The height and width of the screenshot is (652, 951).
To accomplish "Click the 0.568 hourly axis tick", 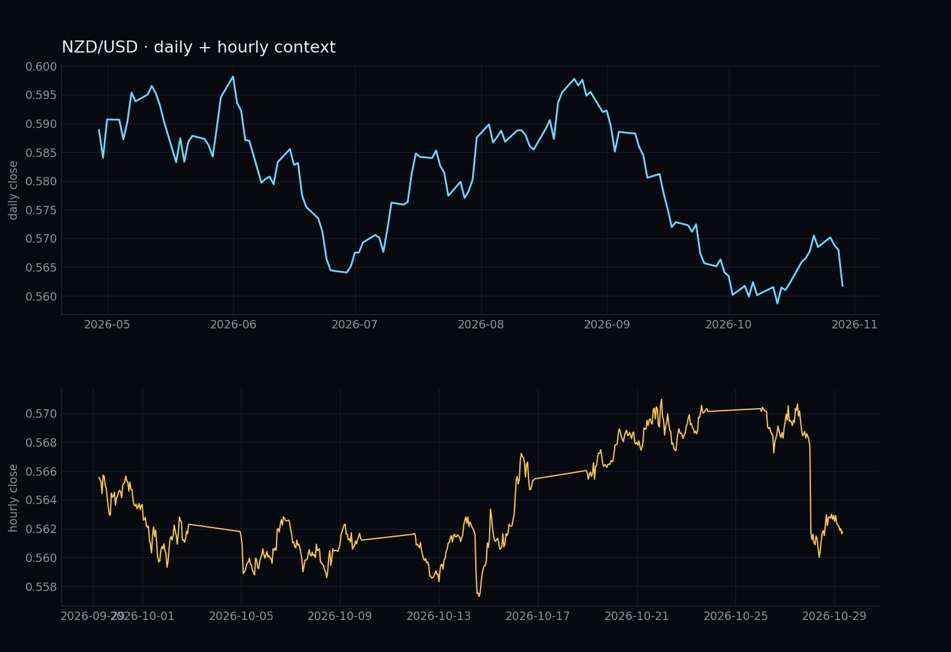I will tap(41, 443).
